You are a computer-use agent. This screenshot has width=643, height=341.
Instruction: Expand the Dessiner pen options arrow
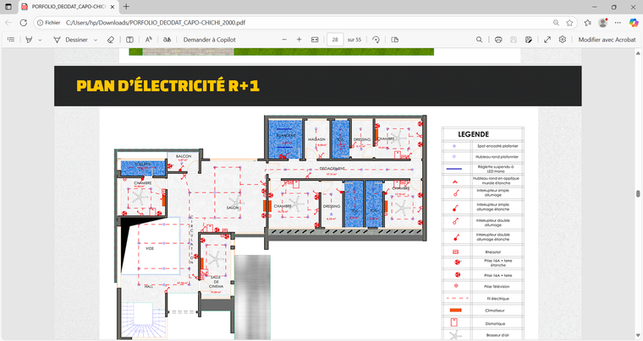coord(95,40)
